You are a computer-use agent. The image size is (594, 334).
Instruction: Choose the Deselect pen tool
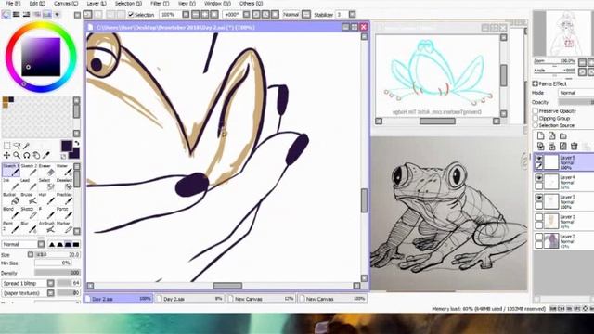(64, 185)
